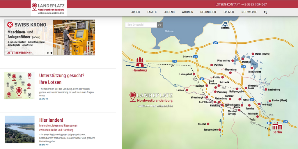Switch to first banner slide dot

click(x=48, y=53)
